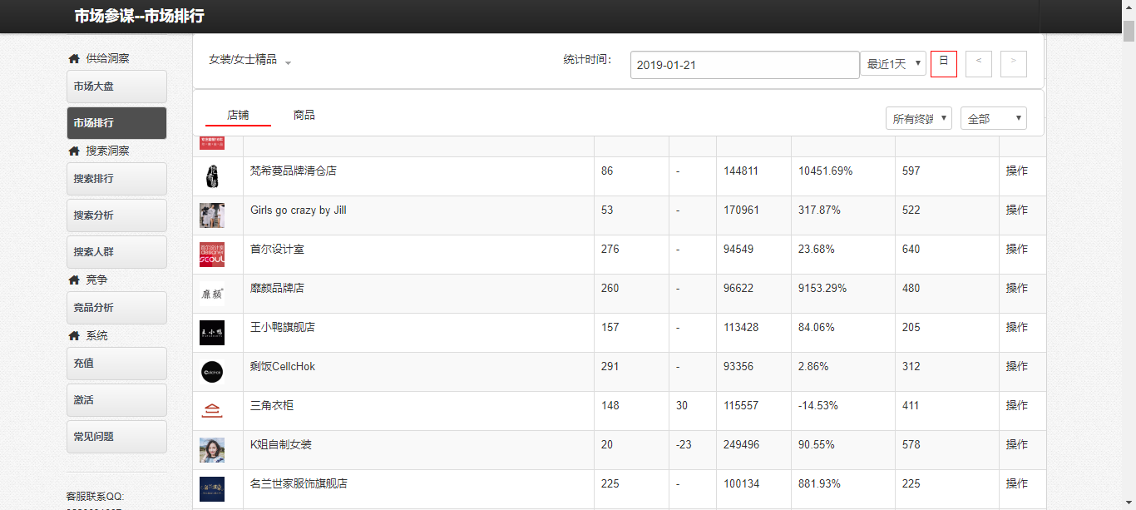The width and height of the screenshot is (1136, 510).
Task: Click the K姐自制女装 shop avatar
Action: (x=212, y=450)
